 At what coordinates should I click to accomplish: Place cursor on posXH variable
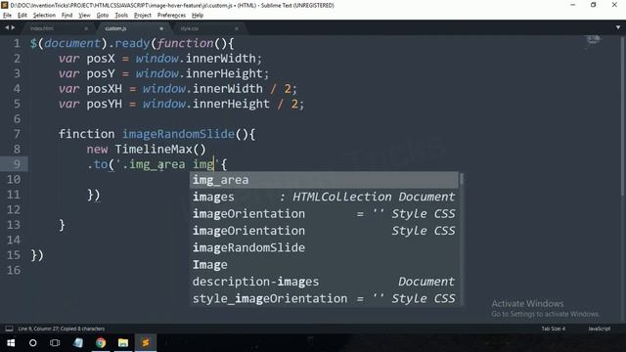pos(105,89)
